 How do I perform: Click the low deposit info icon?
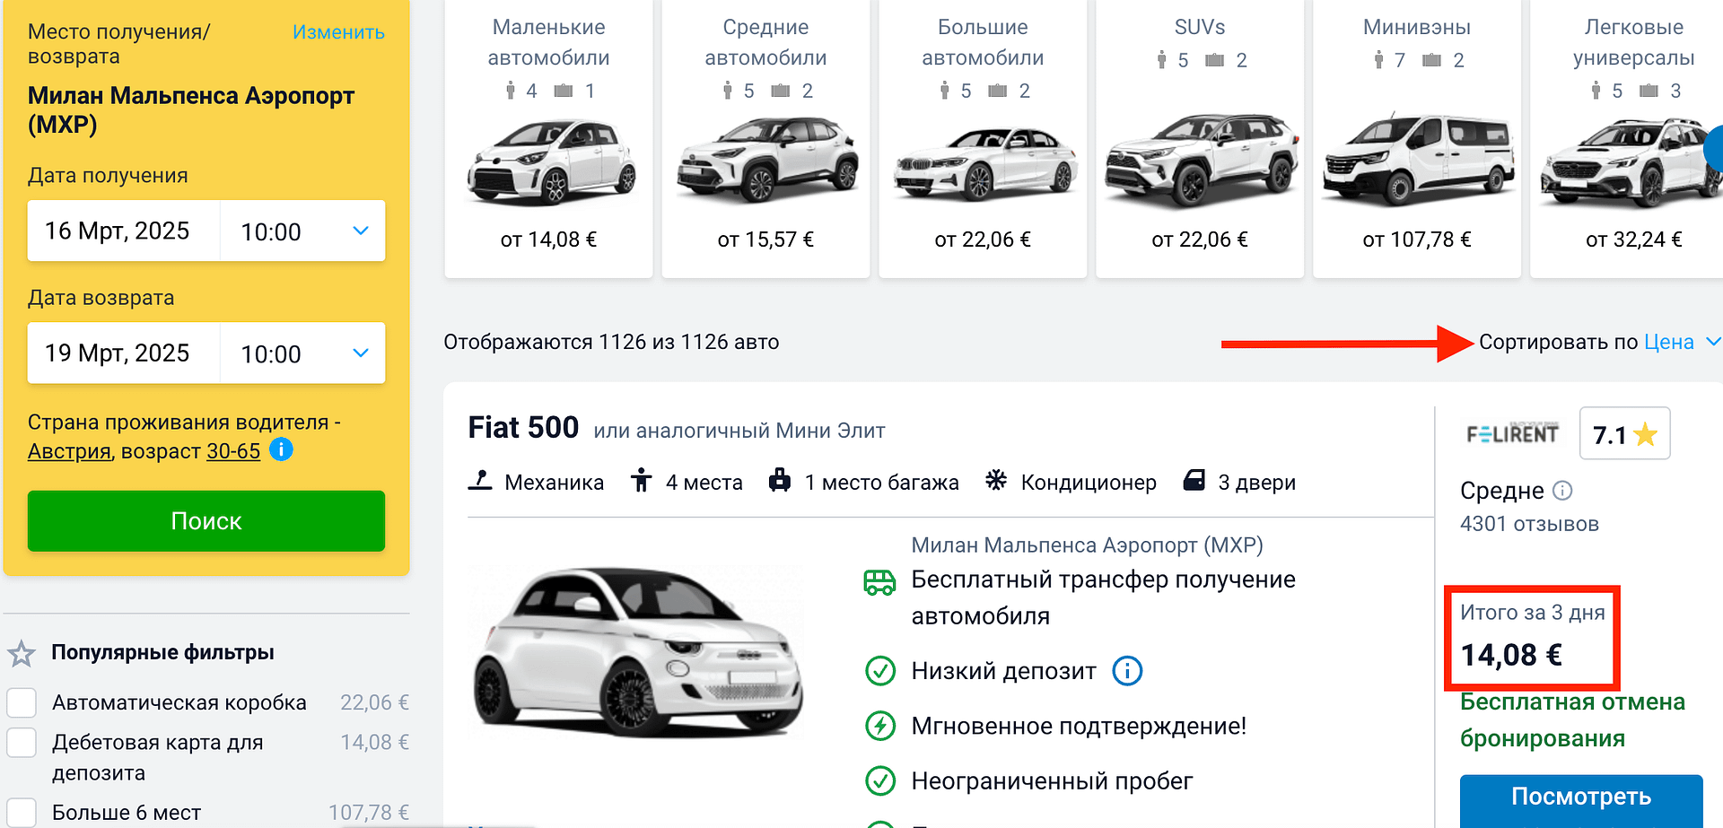click(x=1127, y=670)
